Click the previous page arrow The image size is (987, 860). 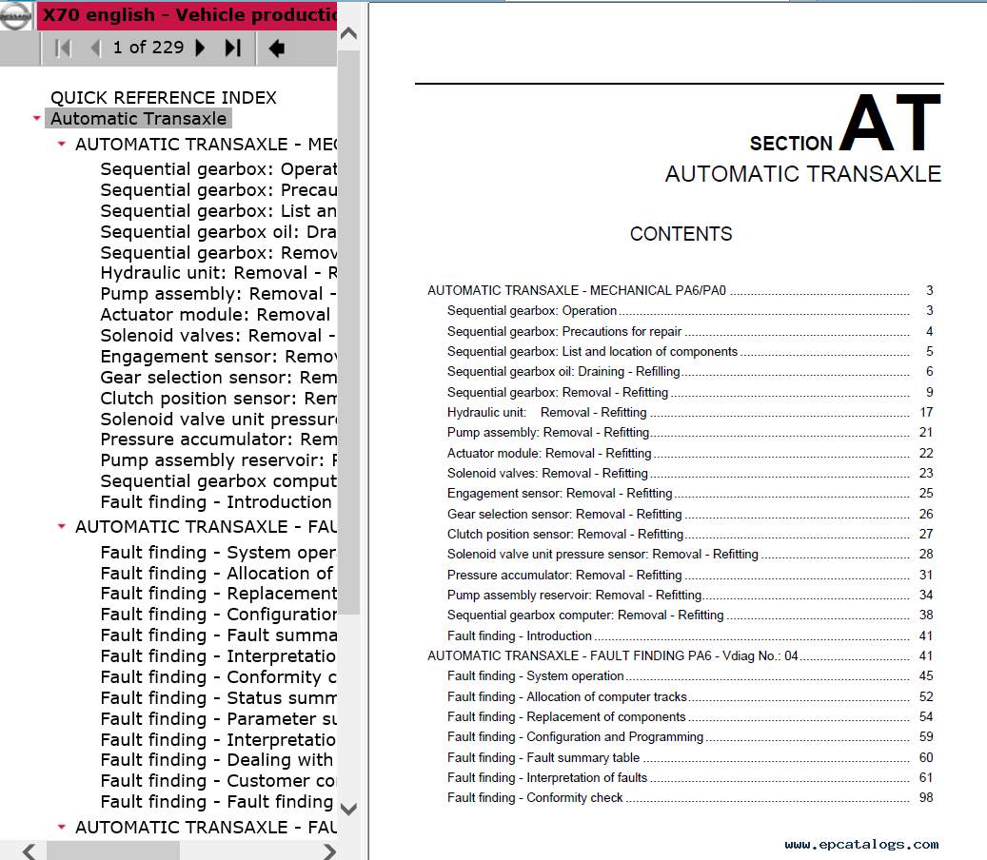[94, 48]
